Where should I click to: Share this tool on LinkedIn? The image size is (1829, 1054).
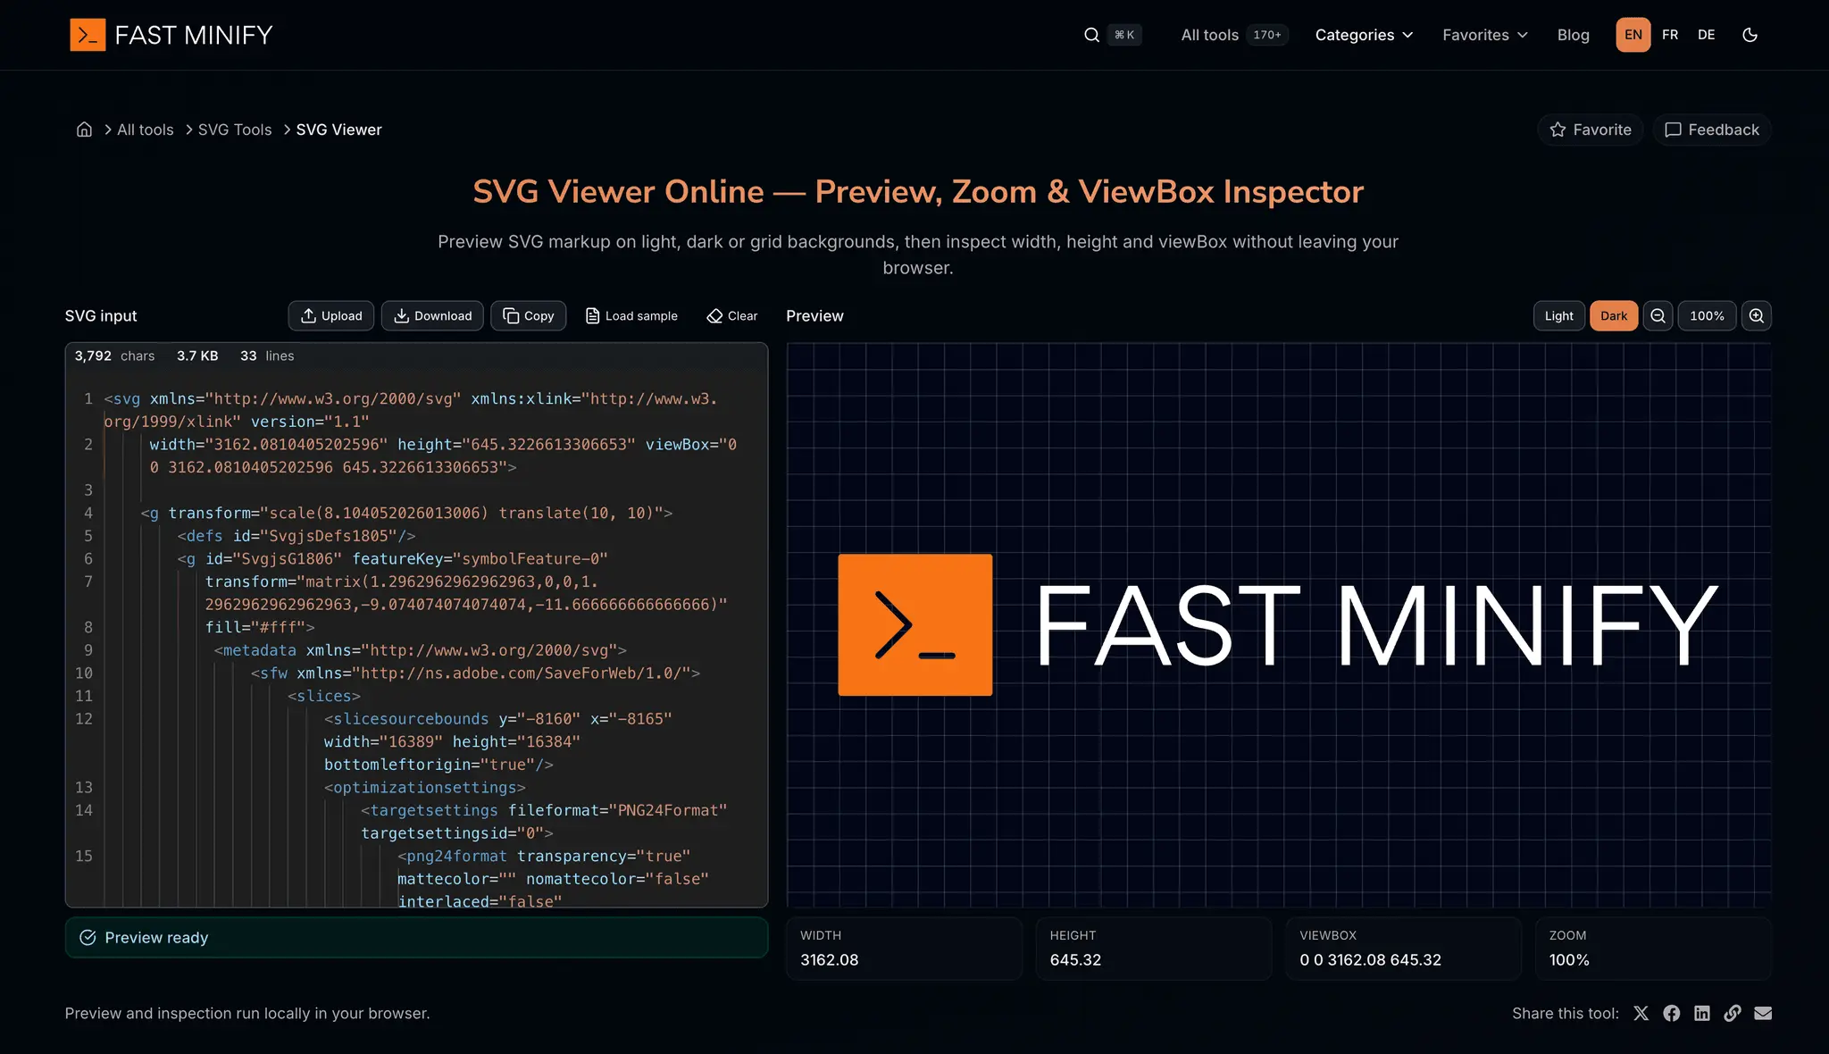[x=1702, y=1013]
